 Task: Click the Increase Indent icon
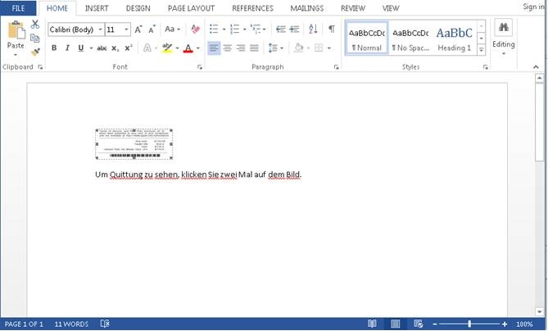pos(295,29)
